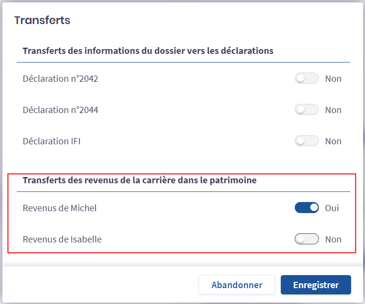
Task: Click 'Oui' text beside Revenus de Michel
Action: coord(332,208)
